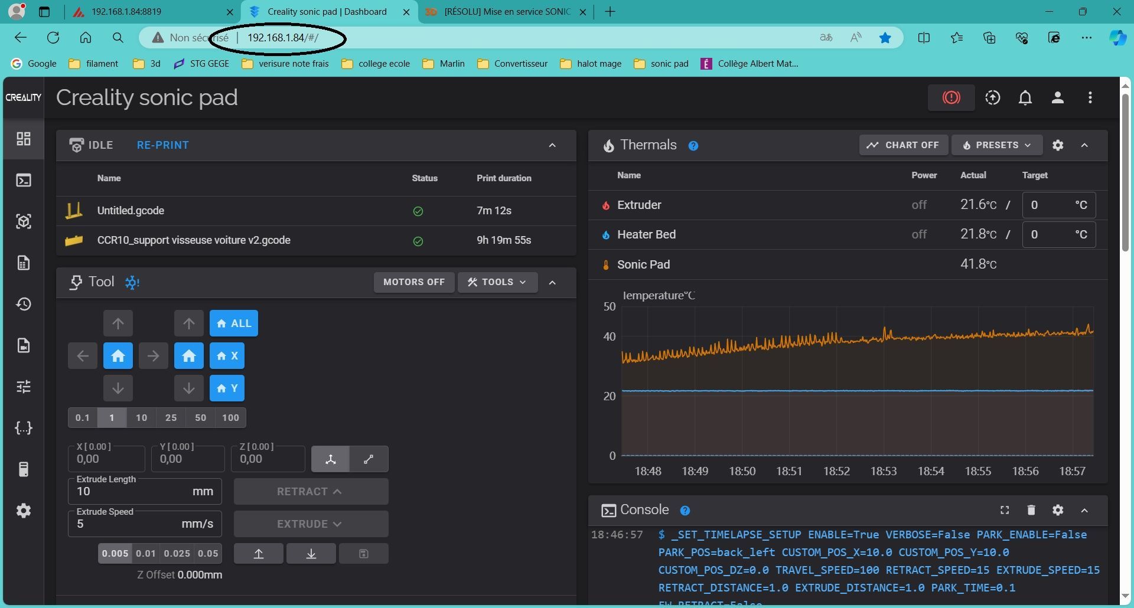1134x608 pixels.
Task: Open Thermals panel settings gear
Action: (x=1057, y=145)
